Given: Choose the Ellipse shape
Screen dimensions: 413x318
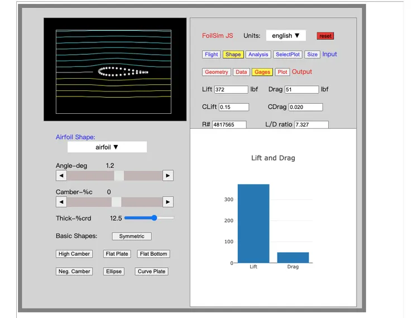Looking at the screenshot, I should pyautogui.click(x=114, y=271).
